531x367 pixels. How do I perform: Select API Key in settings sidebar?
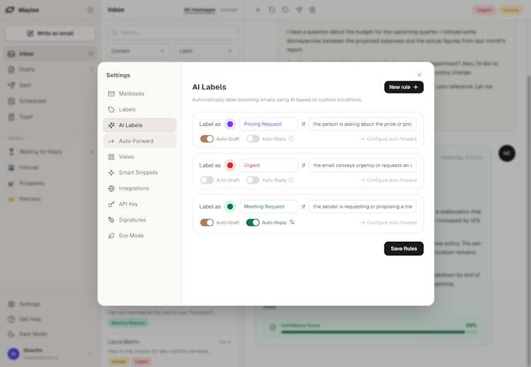pos(128,204)
